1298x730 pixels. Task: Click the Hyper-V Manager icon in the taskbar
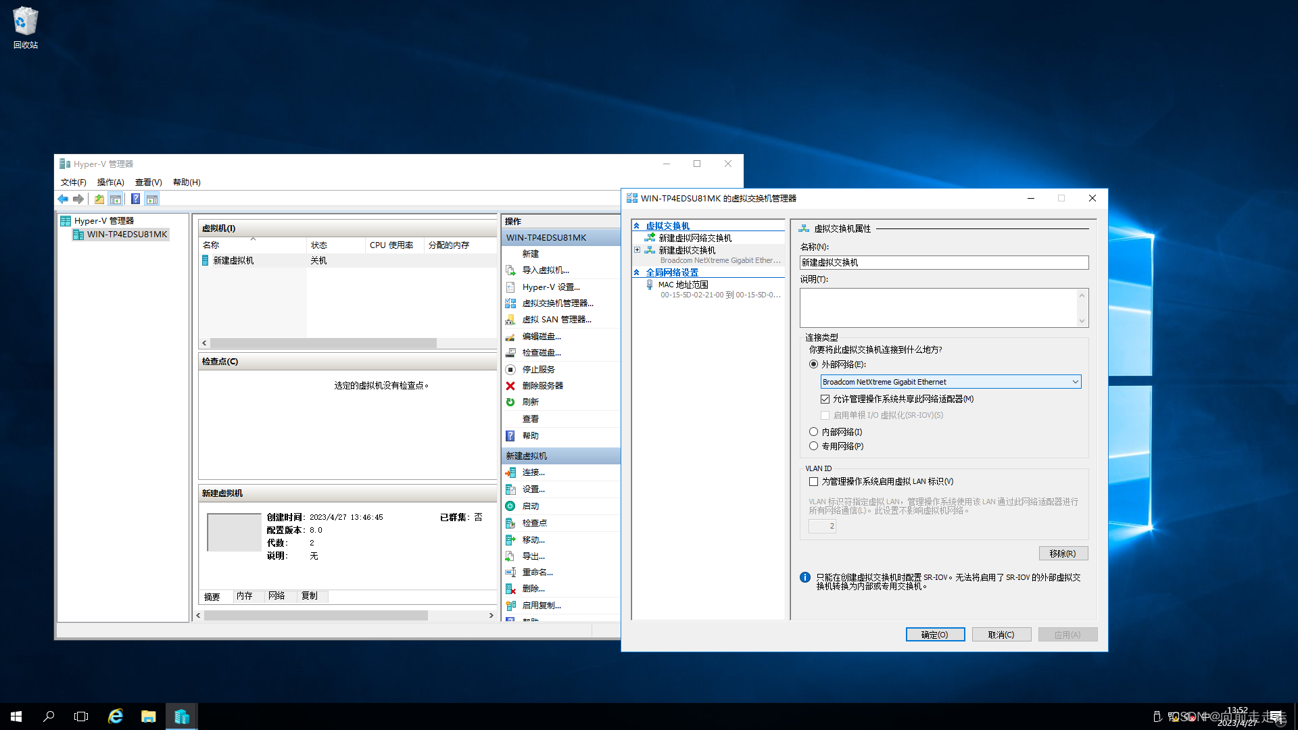(x=181, y=716)
